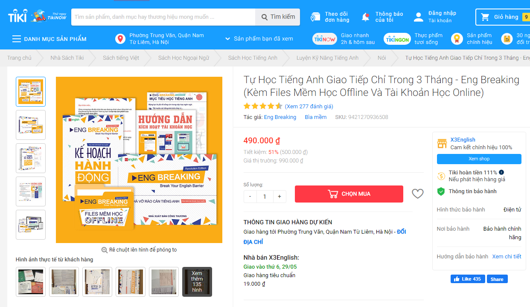Open Danh mục sản phẩm hamburger menu
This screenshot has height=307, width=530.
pyautogui.click(x=17, y=39)
